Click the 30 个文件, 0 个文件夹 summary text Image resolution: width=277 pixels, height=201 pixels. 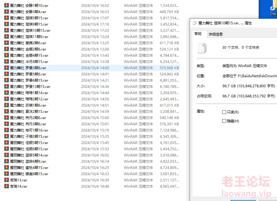(241, 47)
